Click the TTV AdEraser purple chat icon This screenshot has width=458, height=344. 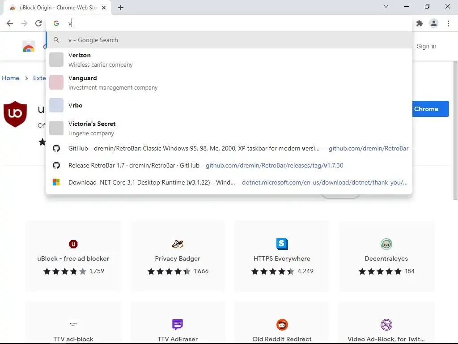pyautogui.click(x=178, y=325)
